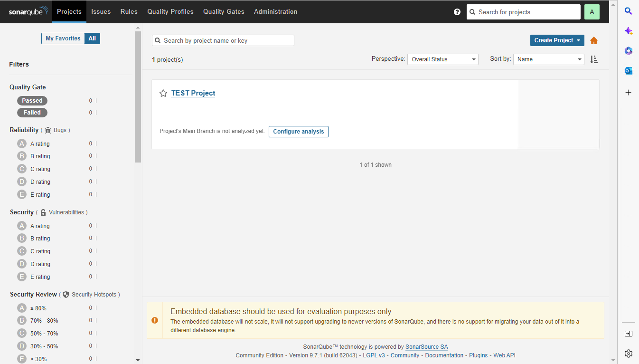Expand the Create Project dropdown arrow
This screenshot has height=364, width=639.
click(x=577, y=40)
